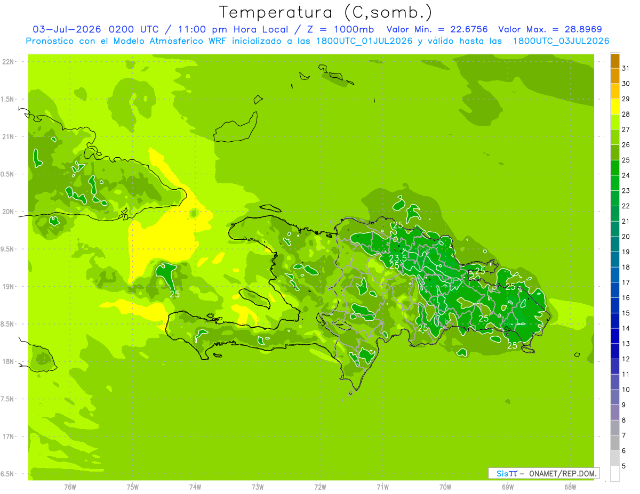The image size is (640, 494).
Task: Select the '71W' longitude label
Action: [382, 487]
